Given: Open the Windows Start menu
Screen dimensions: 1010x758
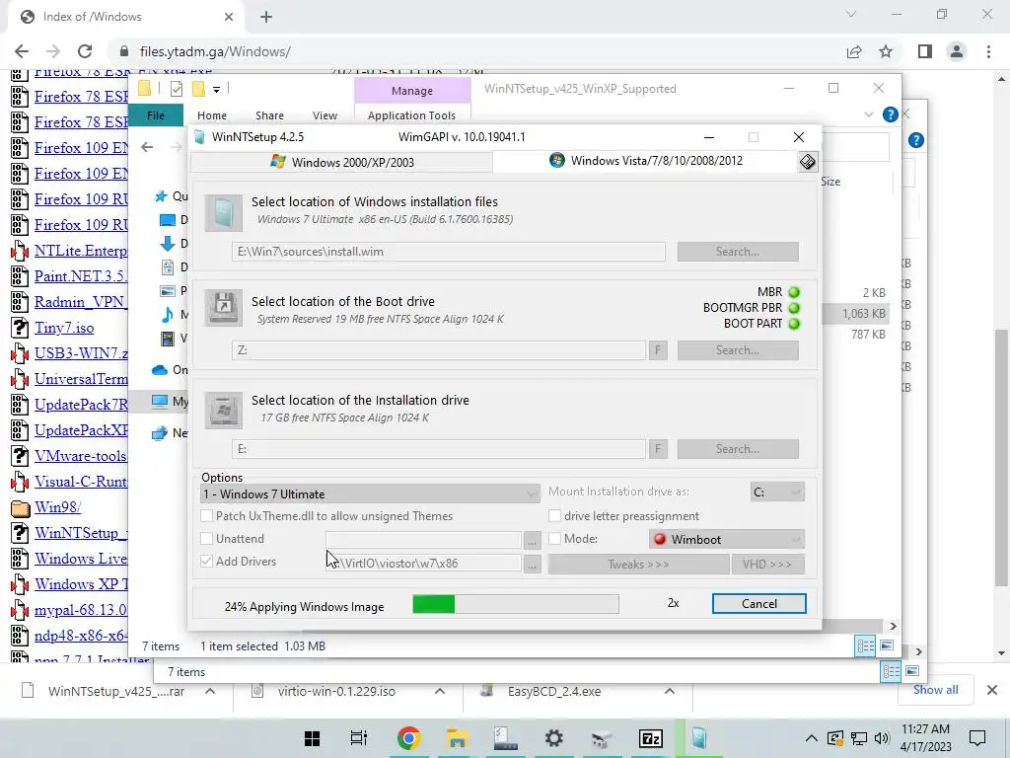Looking at the screenshot, I should 313,738.
